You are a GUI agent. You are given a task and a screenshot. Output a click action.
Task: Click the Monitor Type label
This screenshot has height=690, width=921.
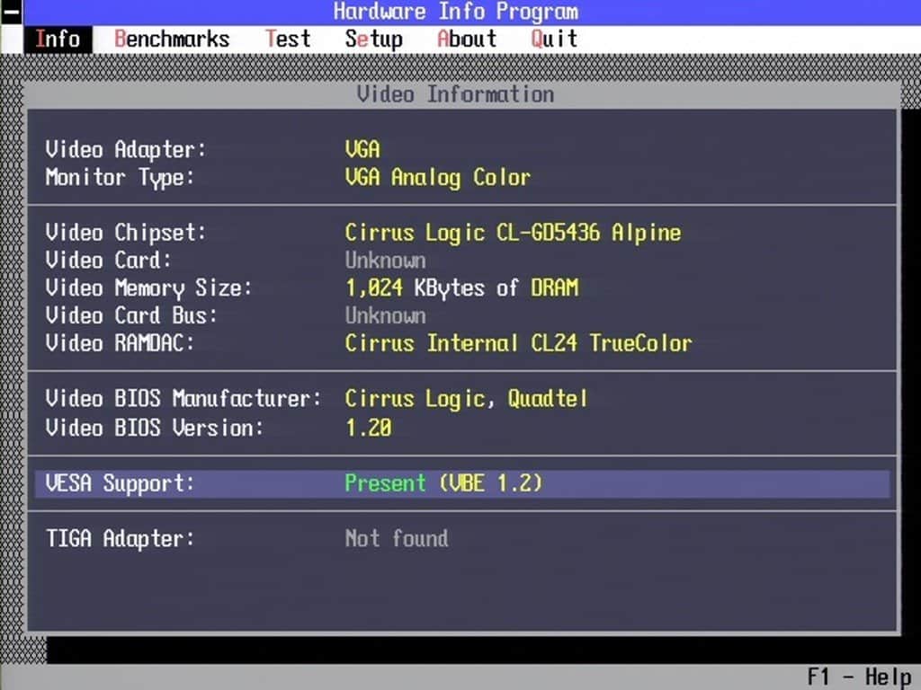120,177
